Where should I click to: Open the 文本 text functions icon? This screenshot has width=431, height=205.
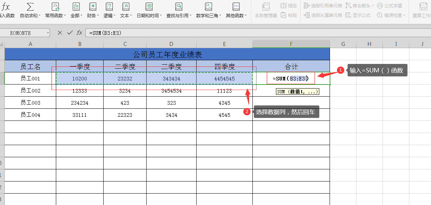[x=126, y=7]
